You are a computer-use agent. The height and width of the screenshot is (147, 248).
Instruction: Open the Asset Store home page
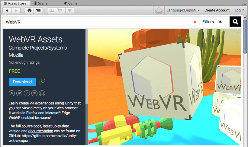click(x=29, y=11)
